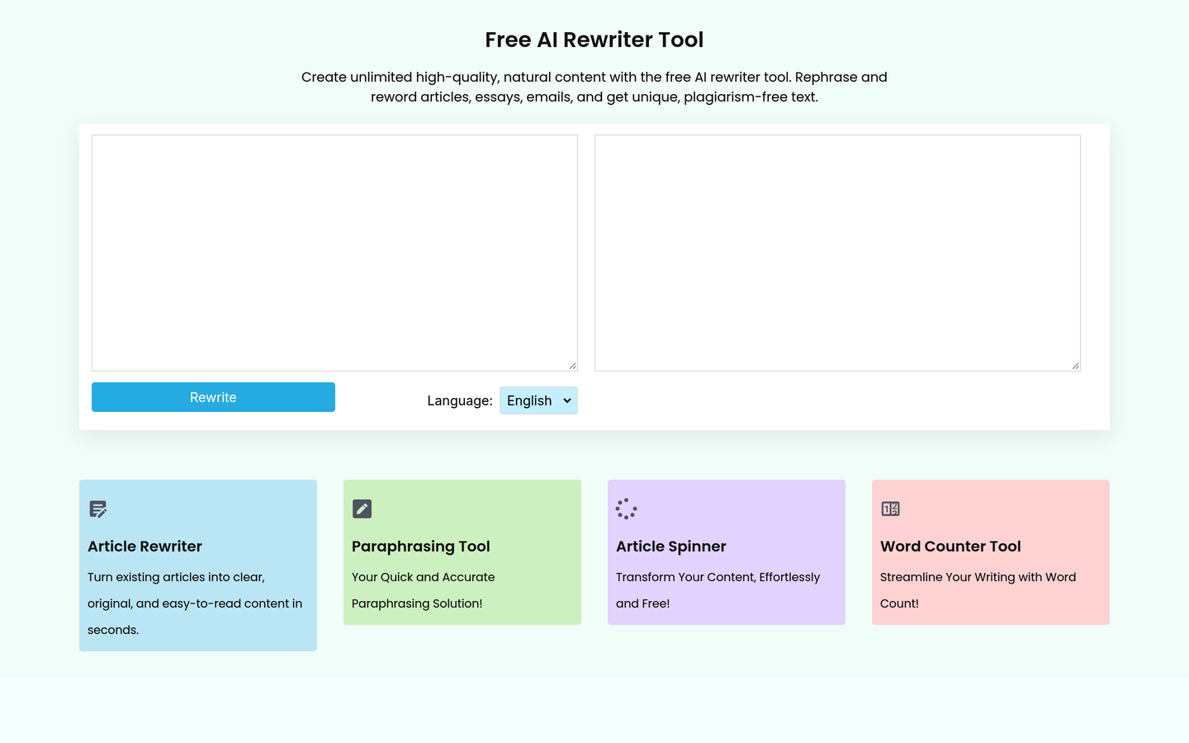
Task: Click the text 'Turn existing articles into clear,'
Action: [176, 577]
